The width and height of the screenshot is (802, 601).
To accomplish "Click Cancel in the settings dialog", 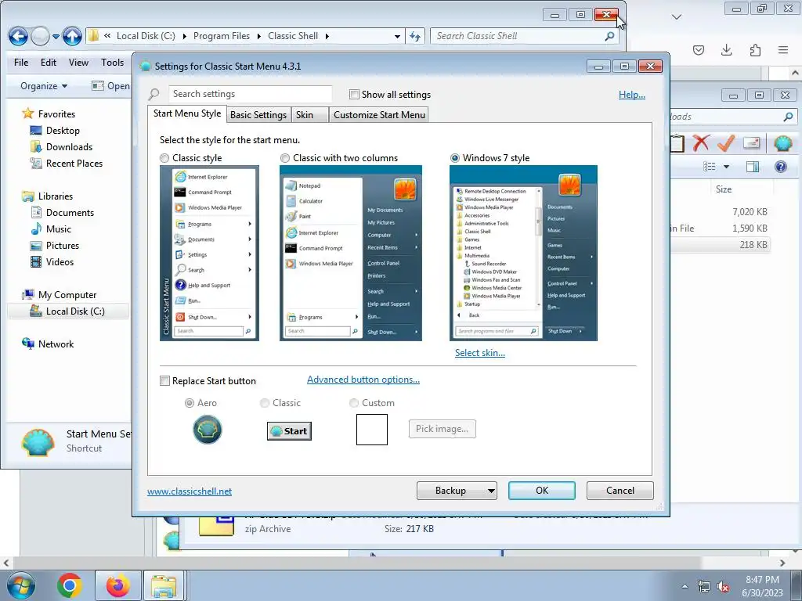I will [620, 491].
